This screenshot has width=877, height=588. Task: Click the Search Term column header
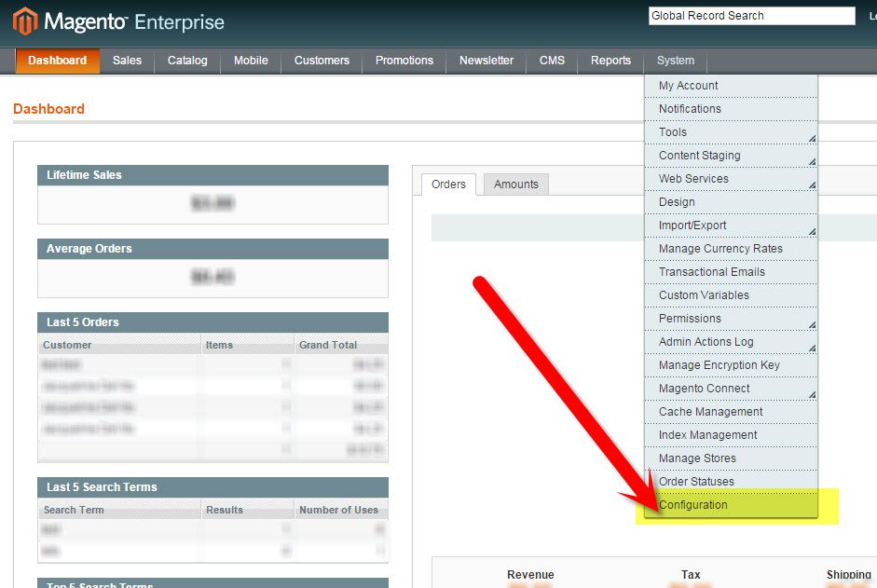(119, 511)
